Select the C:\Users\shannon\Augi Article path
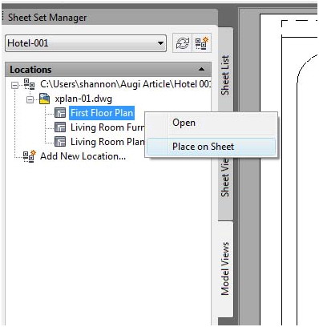The width and height of the screenshot is (319, 327). pos(126,84)
